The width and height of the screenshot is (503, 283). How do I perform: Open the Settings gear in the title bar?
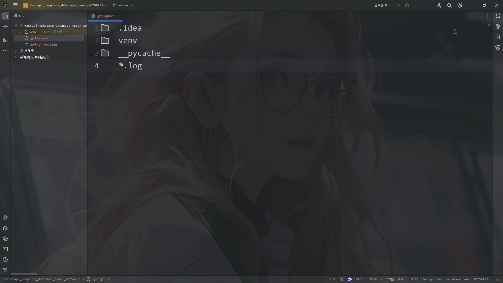tap(460, 5)
